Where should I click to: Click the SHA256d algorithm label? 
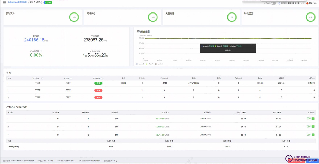[x=35, y=3]
